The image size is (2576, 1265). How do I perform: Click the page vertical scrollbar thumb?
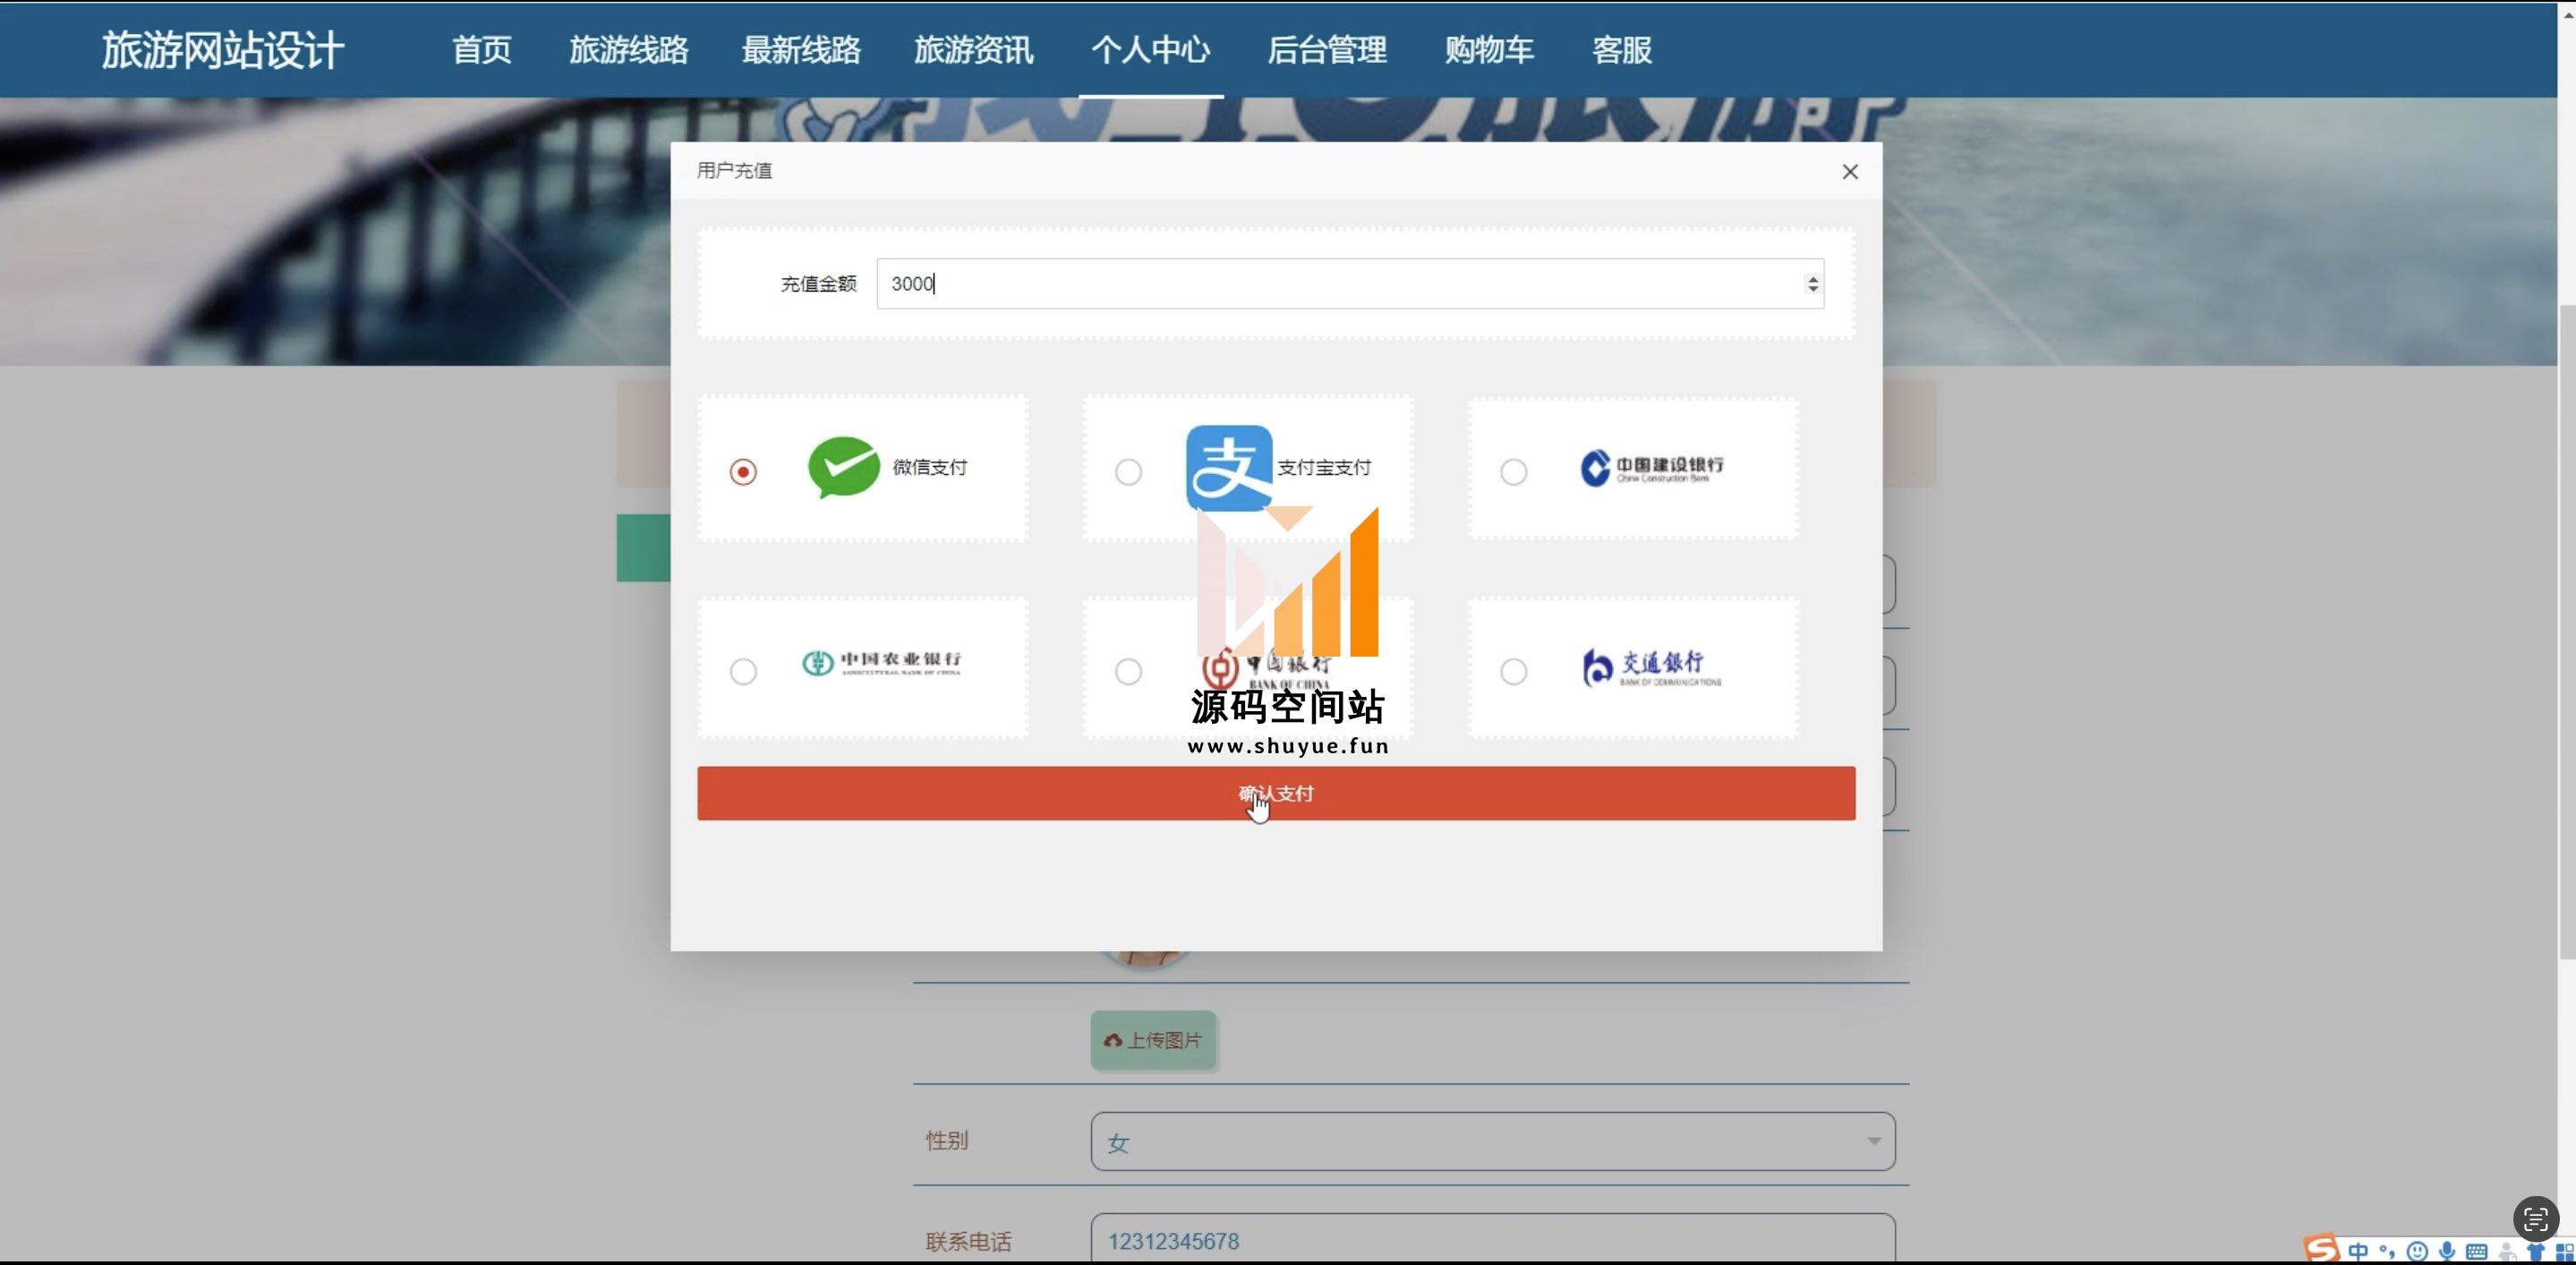[2567, 630]
